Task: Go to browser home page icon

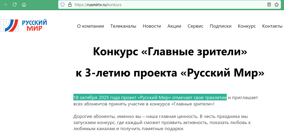Action: (x=24, y=5)
